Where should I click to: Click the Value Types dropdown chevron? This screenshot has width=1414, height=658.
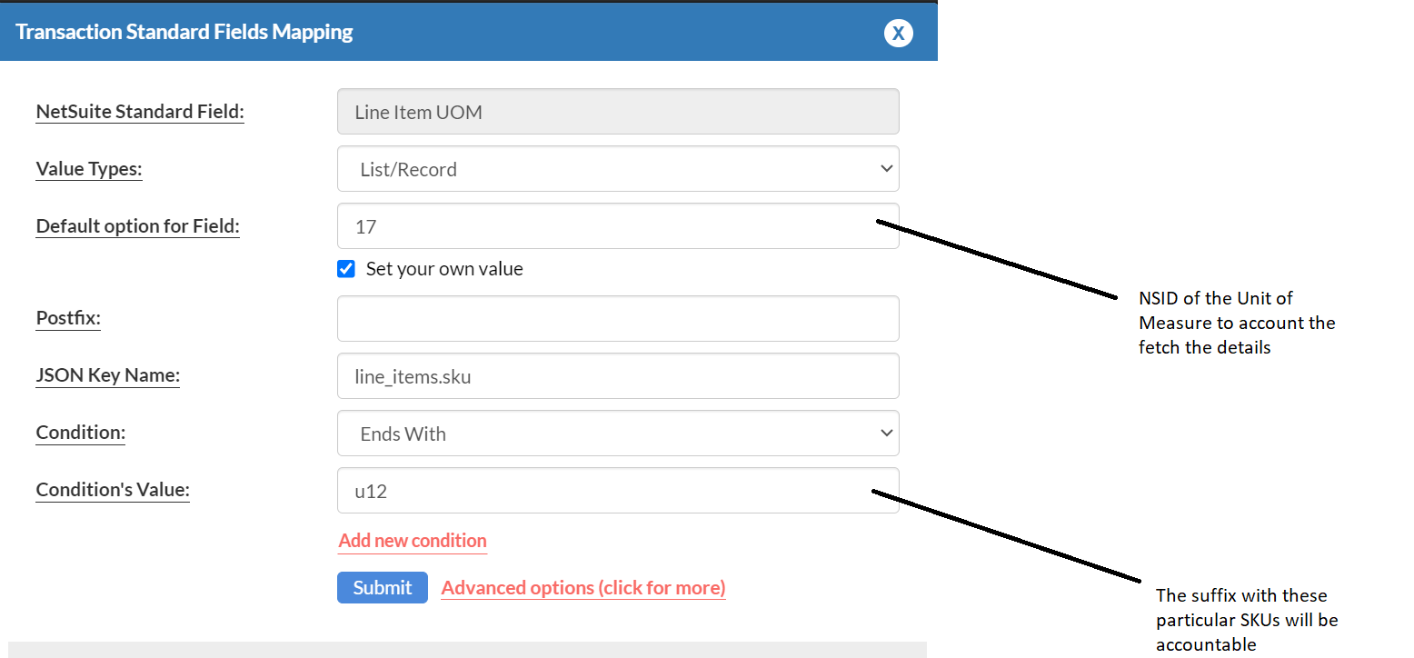click(x=886, y=168)
